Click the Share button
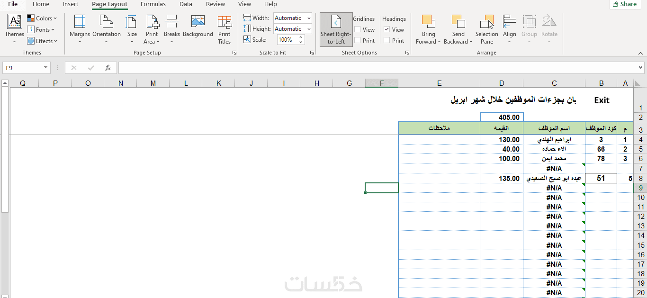The width and height of the screenshot is (647, 298). [x=624, y=4]
